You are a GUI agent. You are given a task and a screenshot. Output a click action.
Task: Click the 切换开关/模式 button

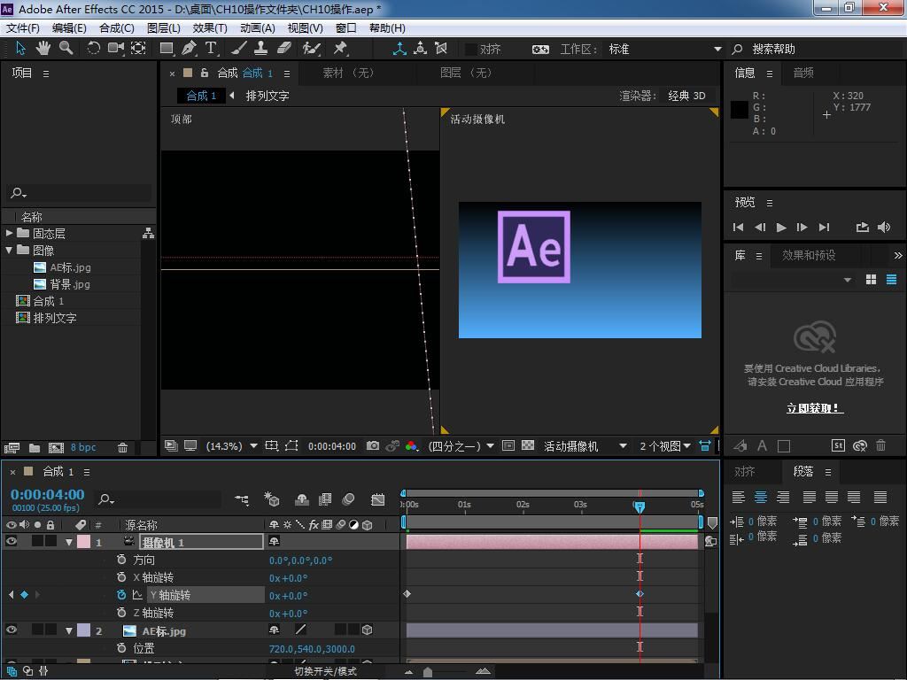325,671
